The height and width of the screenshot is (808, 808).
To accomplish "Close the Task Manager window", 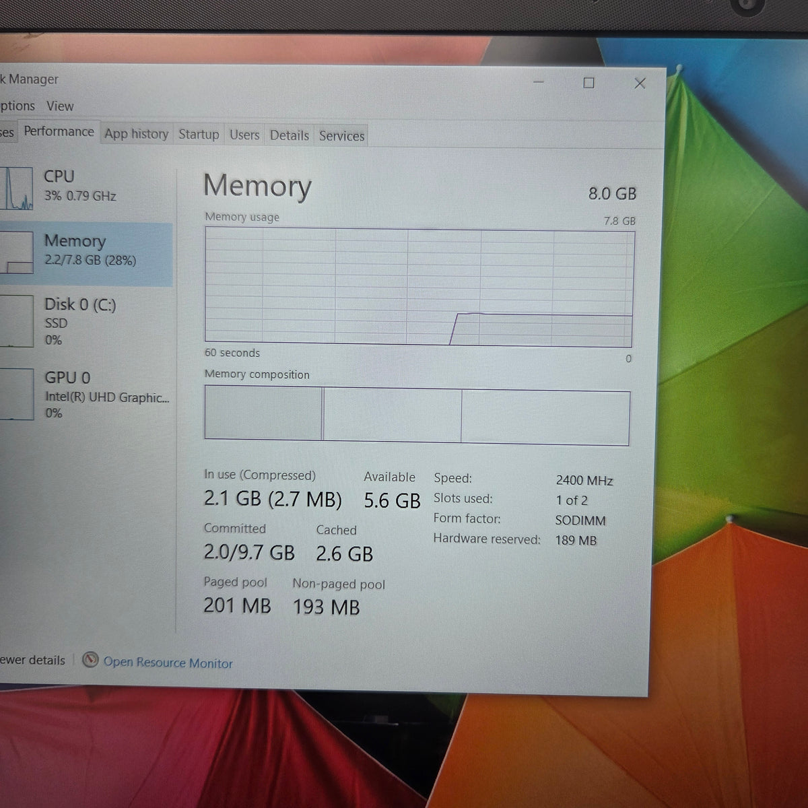I will pos(640,83).
